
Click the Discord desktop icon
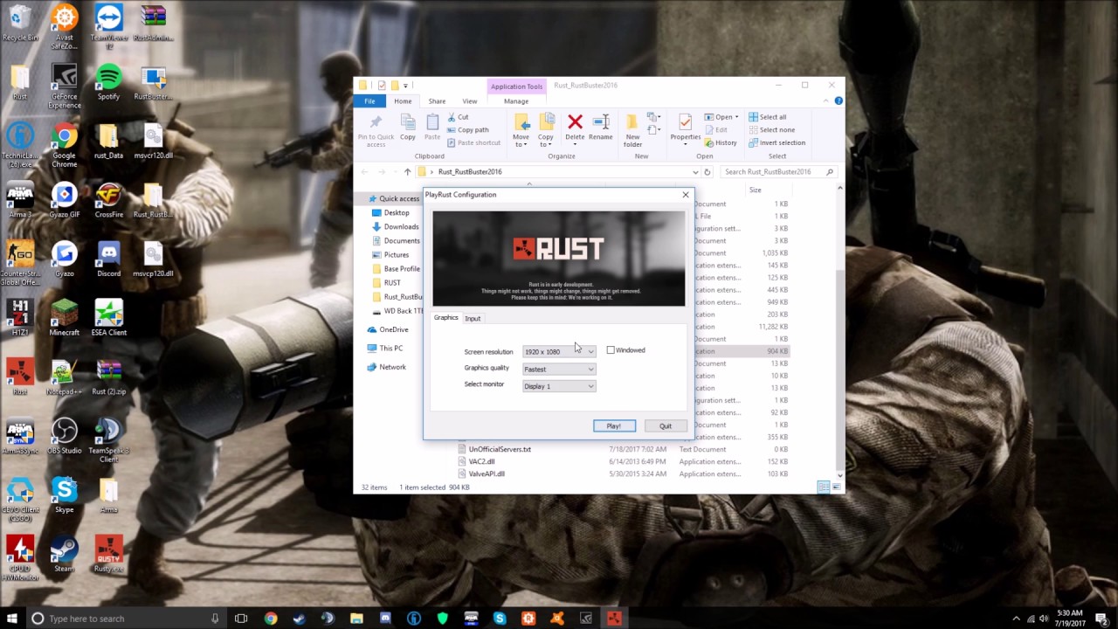click(x=108, y=259)
